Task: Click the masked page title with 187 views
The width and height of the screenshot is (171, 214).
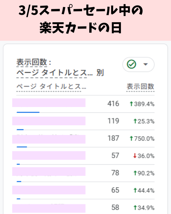Action: pos(49,139)
